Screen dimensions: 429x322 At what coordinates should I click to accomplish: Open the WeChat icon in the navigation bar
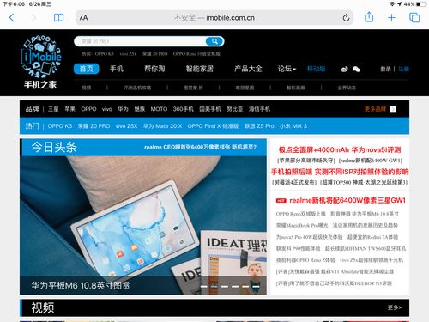click(356, 69)
